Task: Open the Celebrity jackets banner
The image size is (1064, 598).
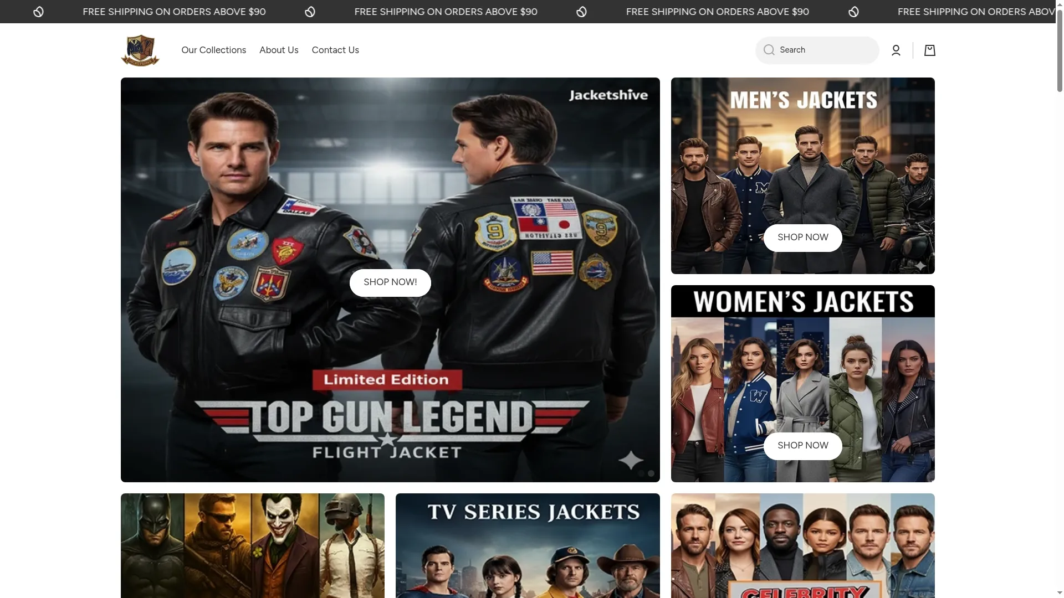Action: tap(802, 545)
